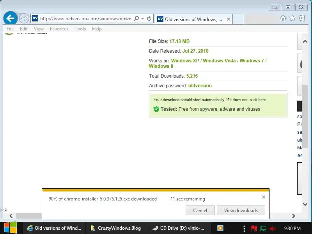This screenshot has width=312, height=234.
Task: Click the network tray icon
Action: [x=263, y=229]
